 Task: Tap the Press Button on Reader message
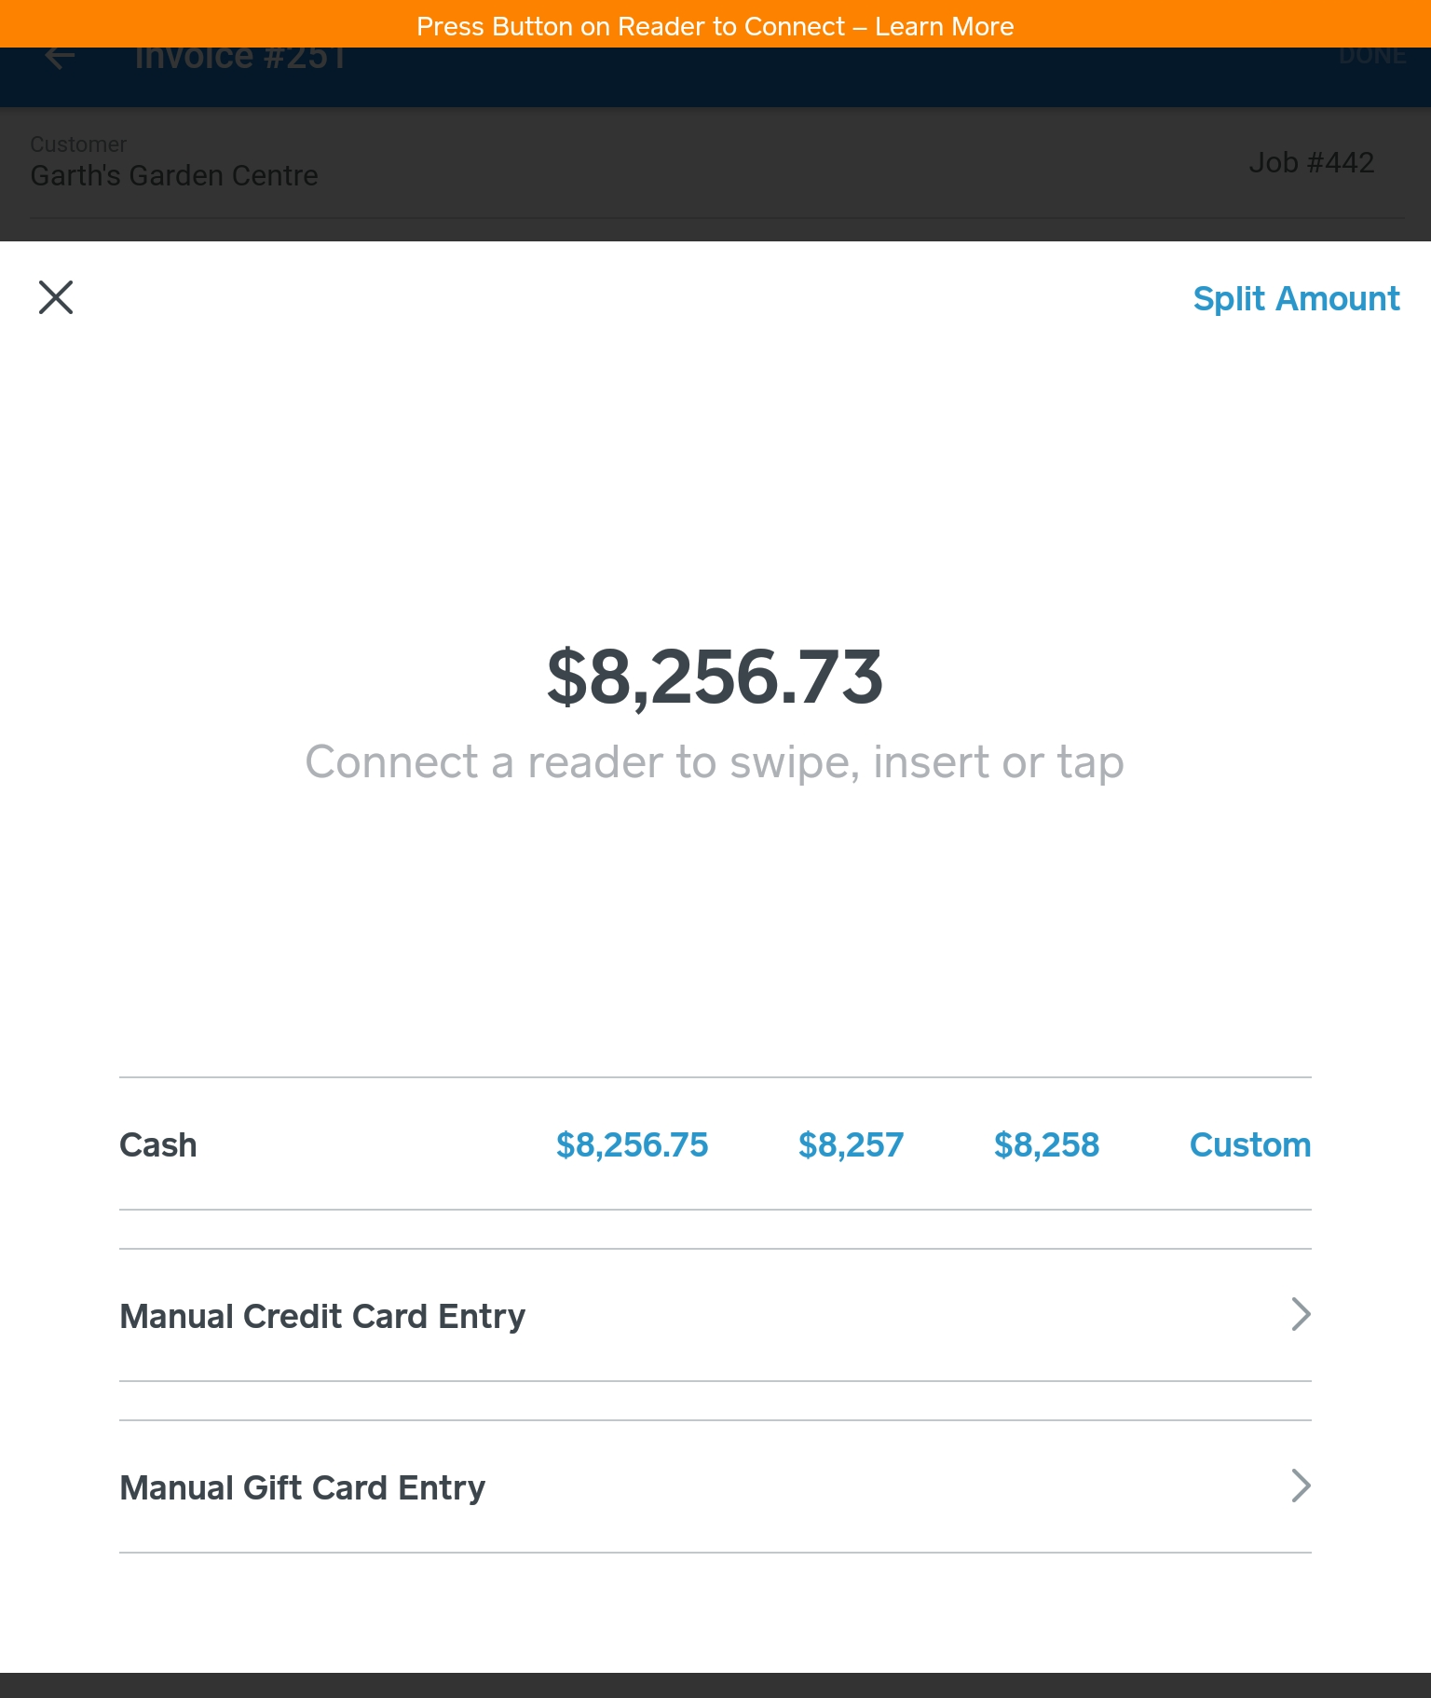pyautogui.click(x=630, y=26)
